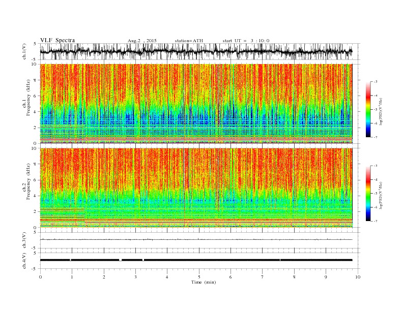
Task: Click time tick label "9" on x-axis
Action: (326, 277)
